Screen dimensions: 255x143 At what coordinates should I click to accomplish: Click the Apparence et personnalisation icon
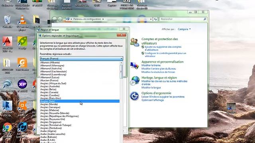pos(135,65)
